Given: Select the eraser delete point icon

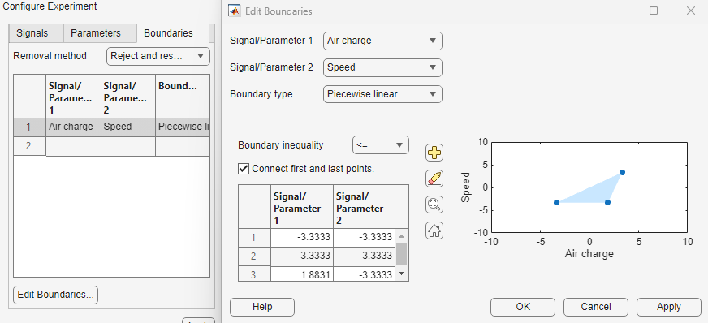Looking at the screenshot, I should click(x=434, y=179).
